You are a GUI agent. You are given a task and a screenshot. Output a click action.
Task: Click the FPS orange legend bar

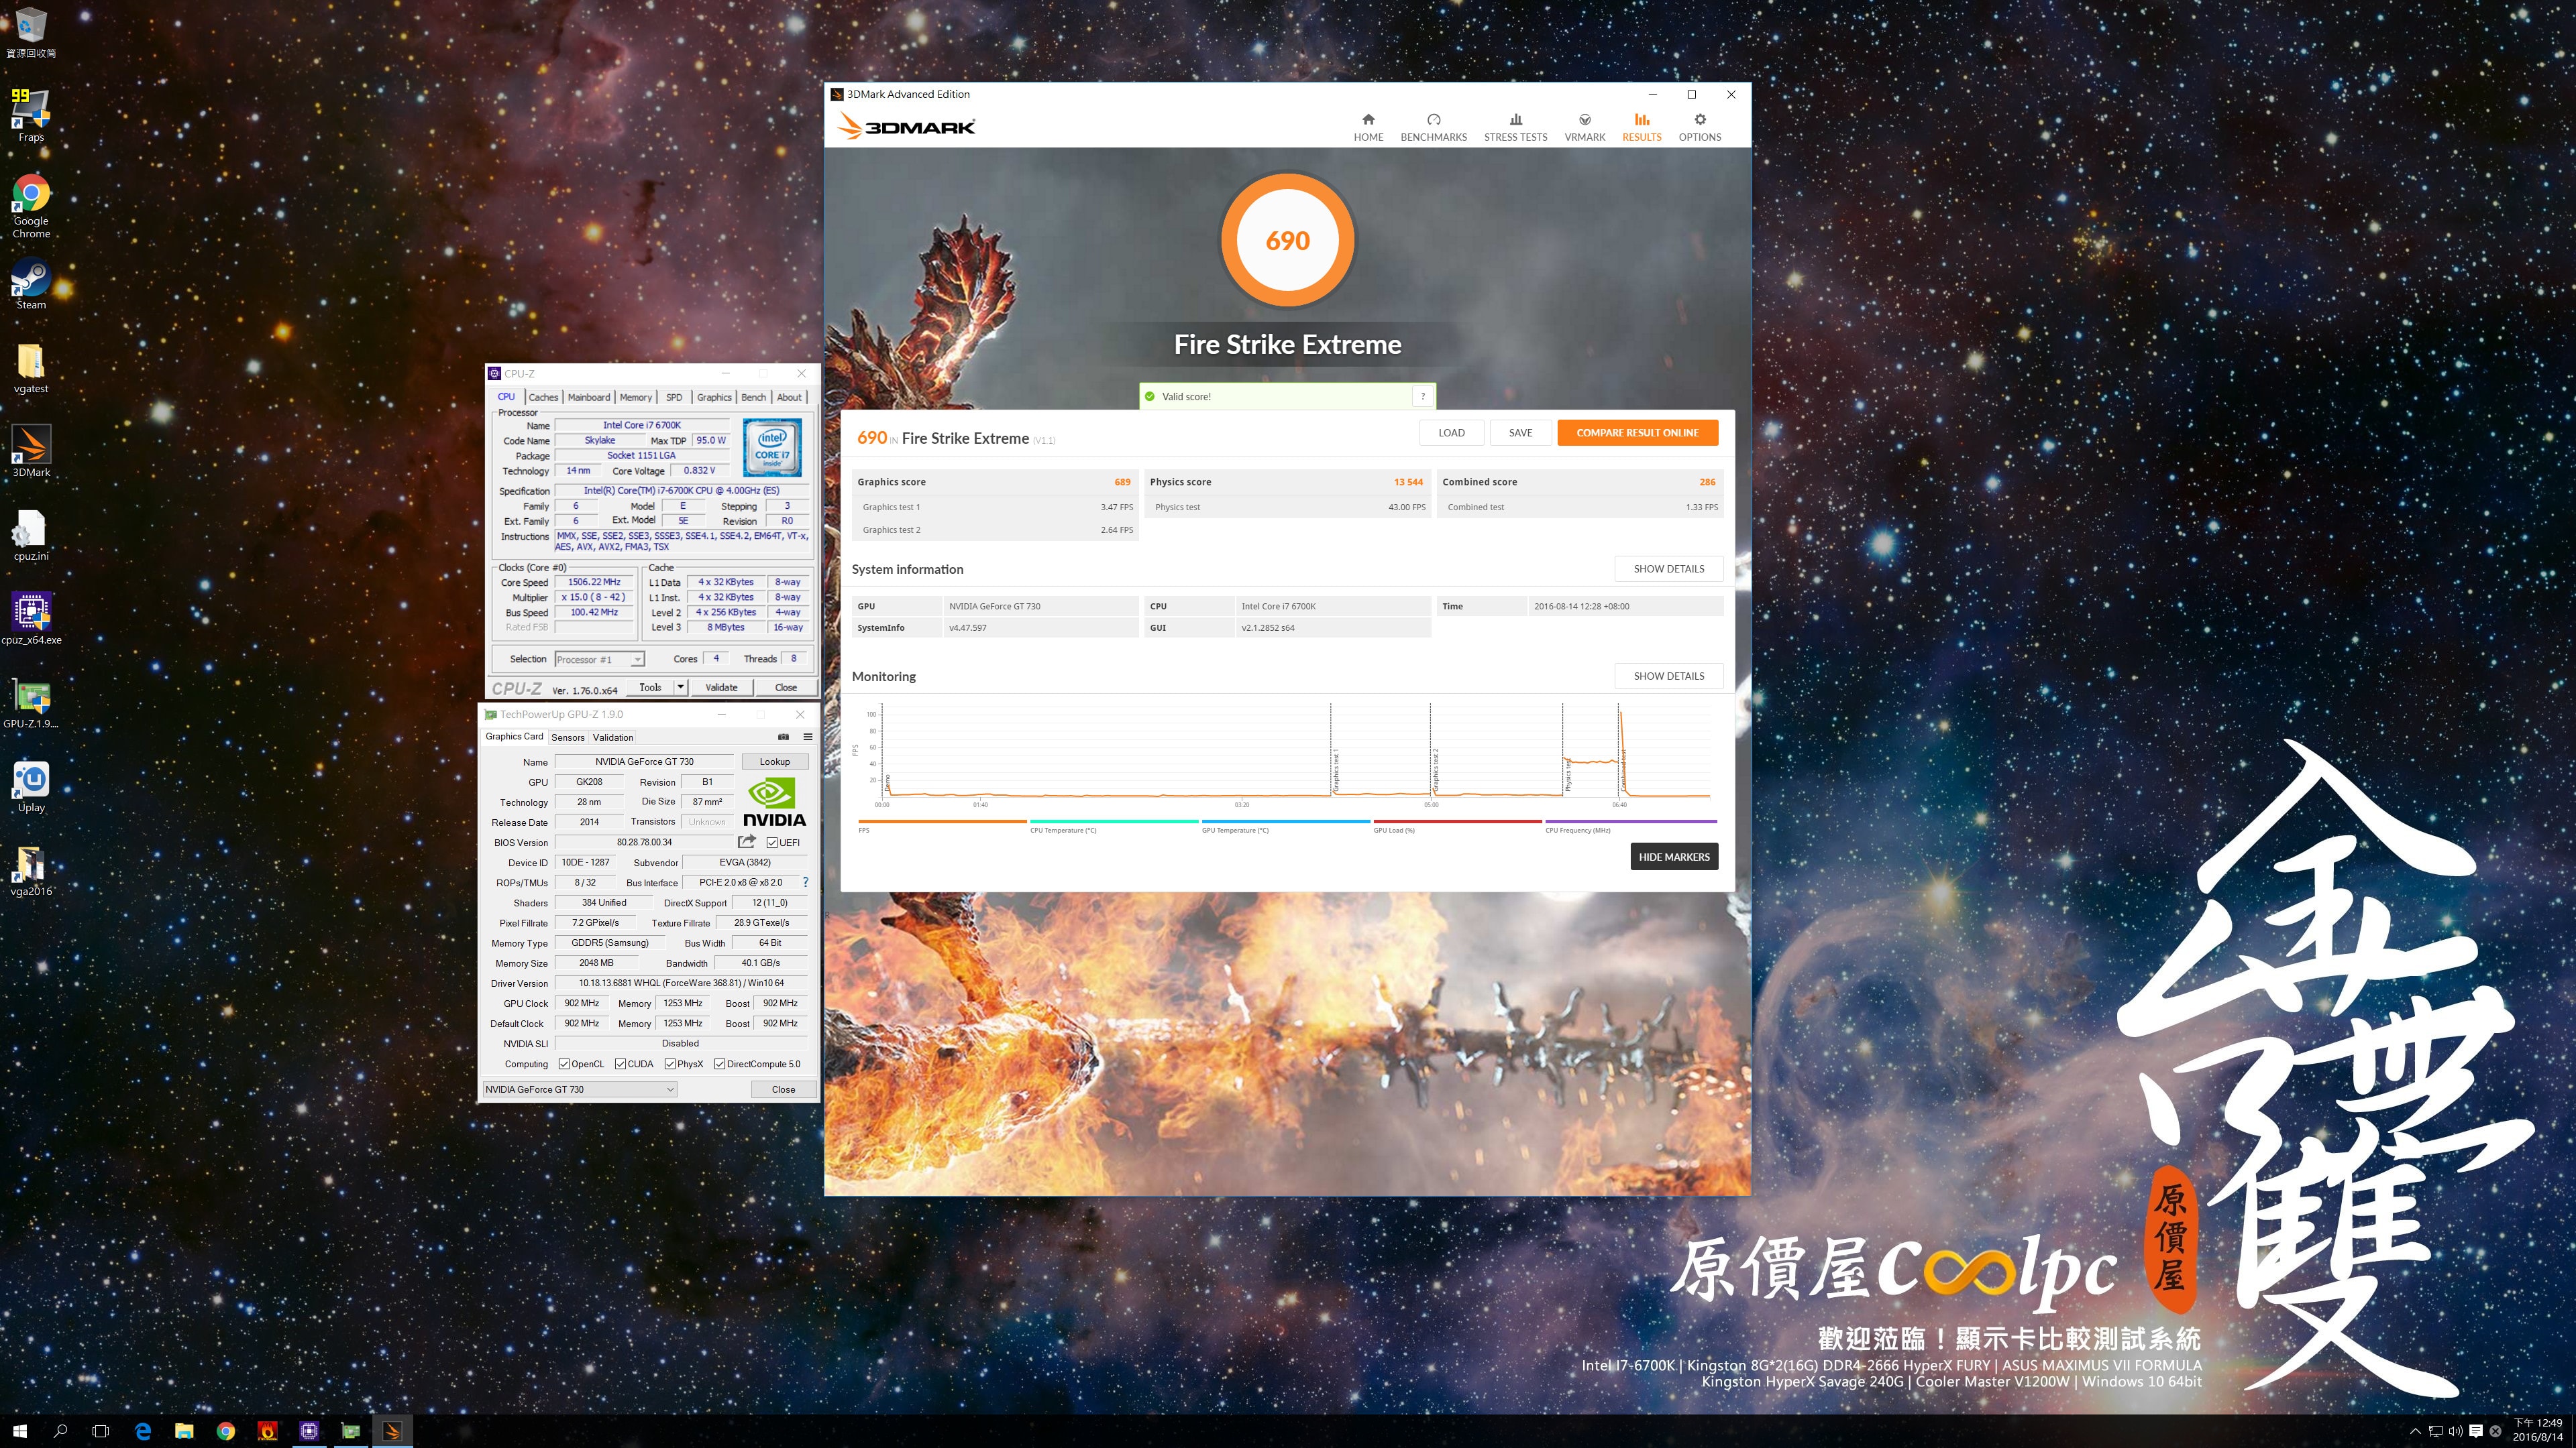[942, 821]
